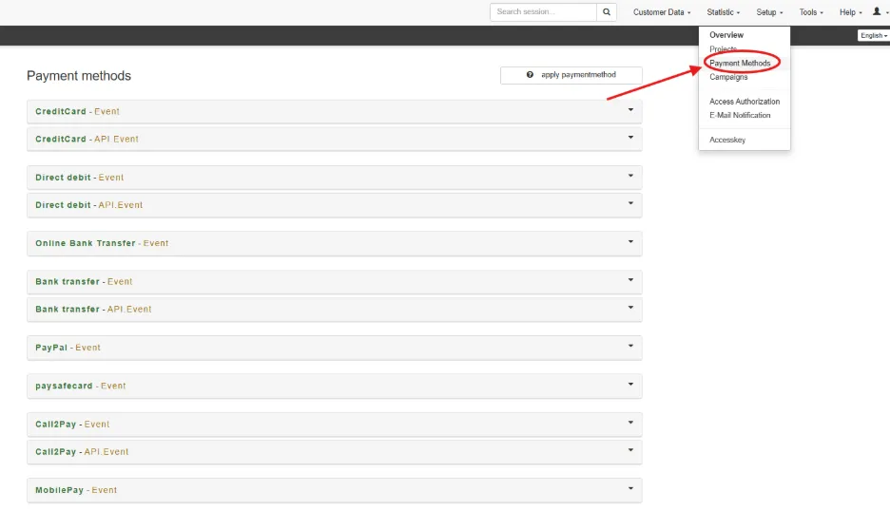Image resolution: width=890 pixels, height=510 pixels.
Task: Expand the MobilePay - Event arrow
Action: coord(630,488)
